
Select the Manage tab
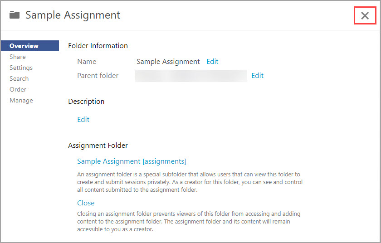tap(21, 101)
